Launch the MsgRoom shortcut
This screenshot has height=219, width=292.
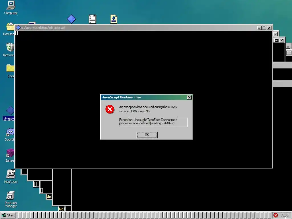coord(11,176)
